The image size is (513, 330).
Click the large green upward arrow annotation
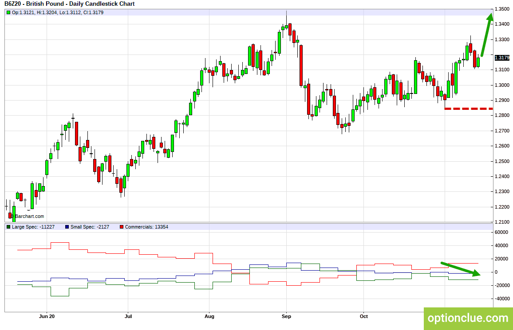coord(487,35)
